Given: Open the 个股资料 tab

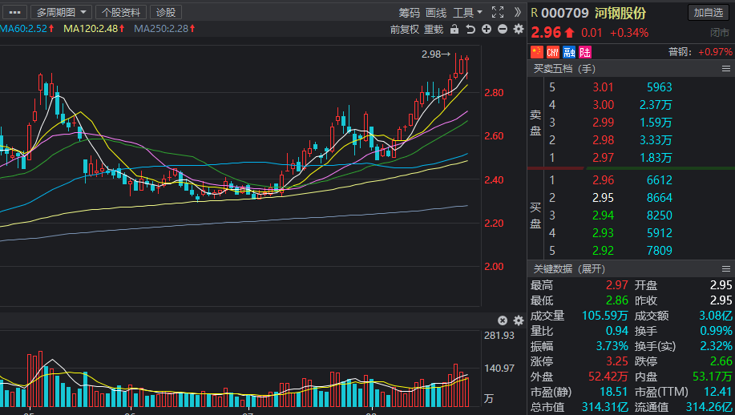Looking at the screenshot, I should coord(120,12).
